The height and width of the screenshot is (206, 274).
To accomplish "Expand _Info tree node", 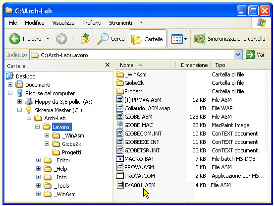I will (x=38, y=177).
